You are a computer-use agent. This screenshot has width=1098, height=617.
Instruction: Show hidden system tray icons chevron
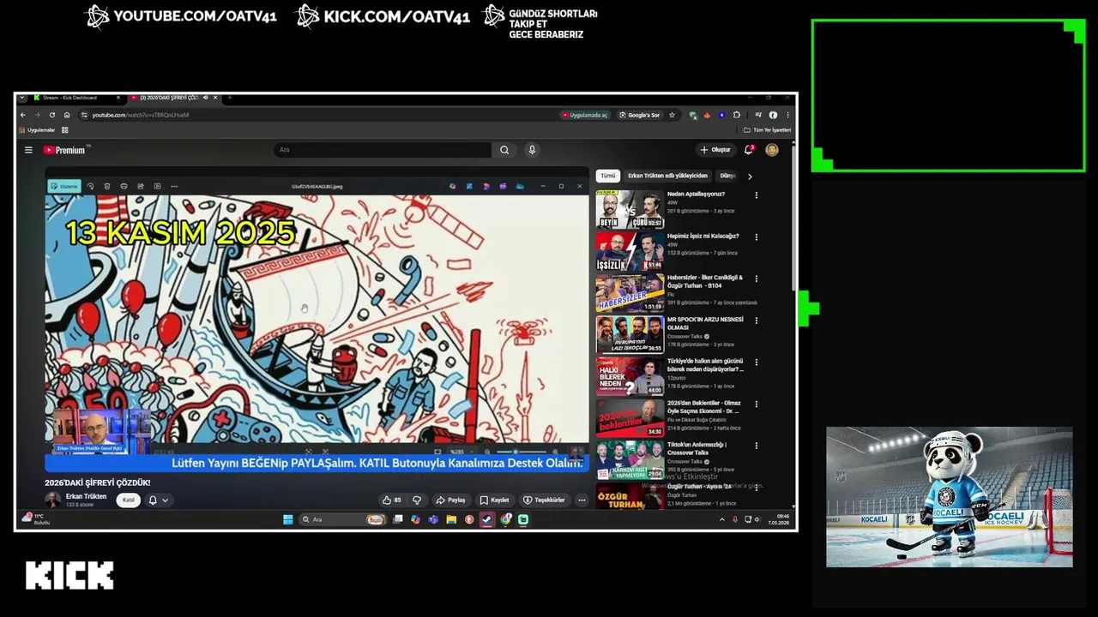click(721, 519)
